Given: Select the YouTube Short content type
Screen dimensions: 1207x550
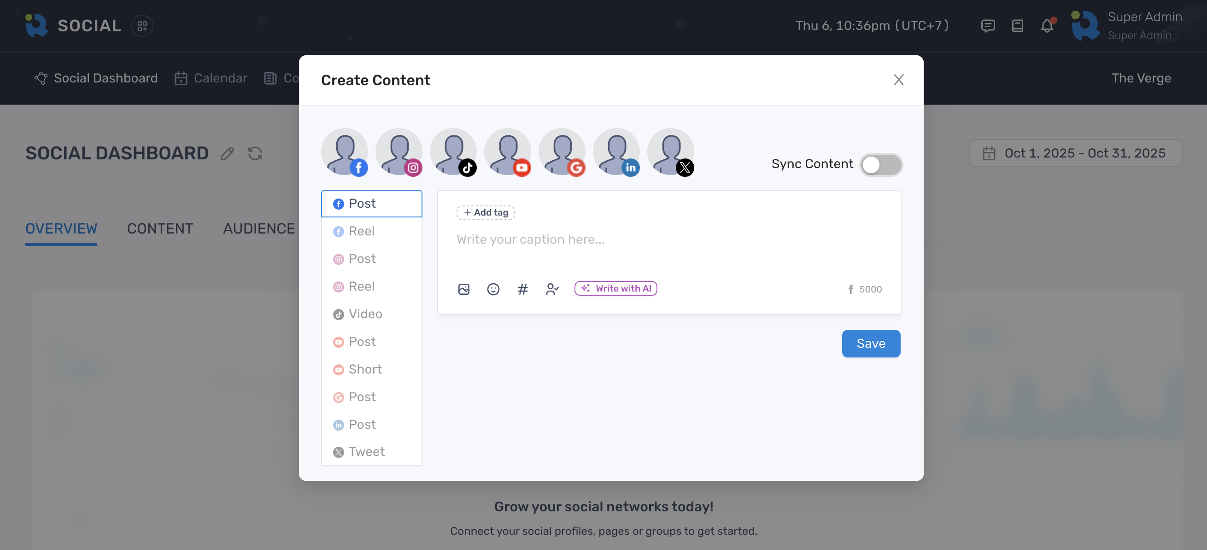Looking at the screenshot, I should pyautogui.click(x=364, y=369).
